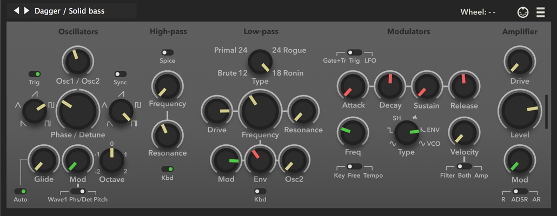Select the sawtooth wave icon above Osc1 knob
This screenshot has width=557, height=216.
click(34, 93)
